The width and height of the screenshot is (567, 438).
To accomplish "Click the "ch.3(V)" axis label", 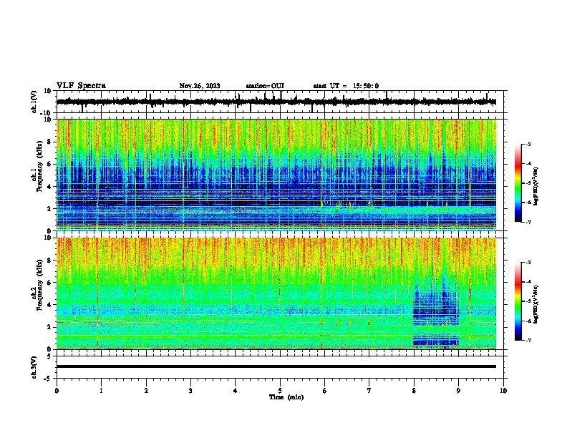I will (34, 367).
